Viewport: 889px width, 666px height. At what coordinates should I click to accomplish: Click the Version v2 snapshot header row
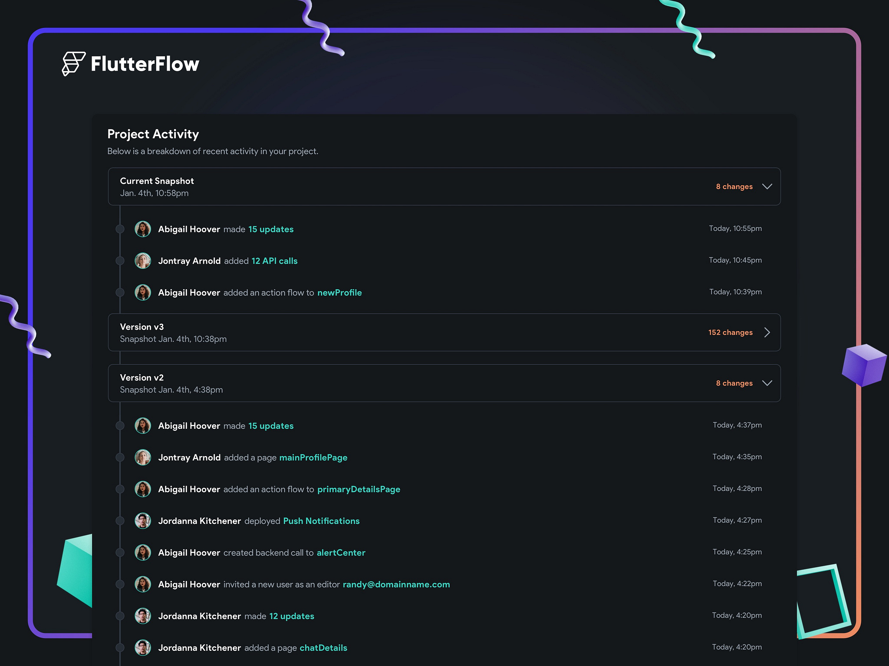pyautogui.click(x=444, y=383)
